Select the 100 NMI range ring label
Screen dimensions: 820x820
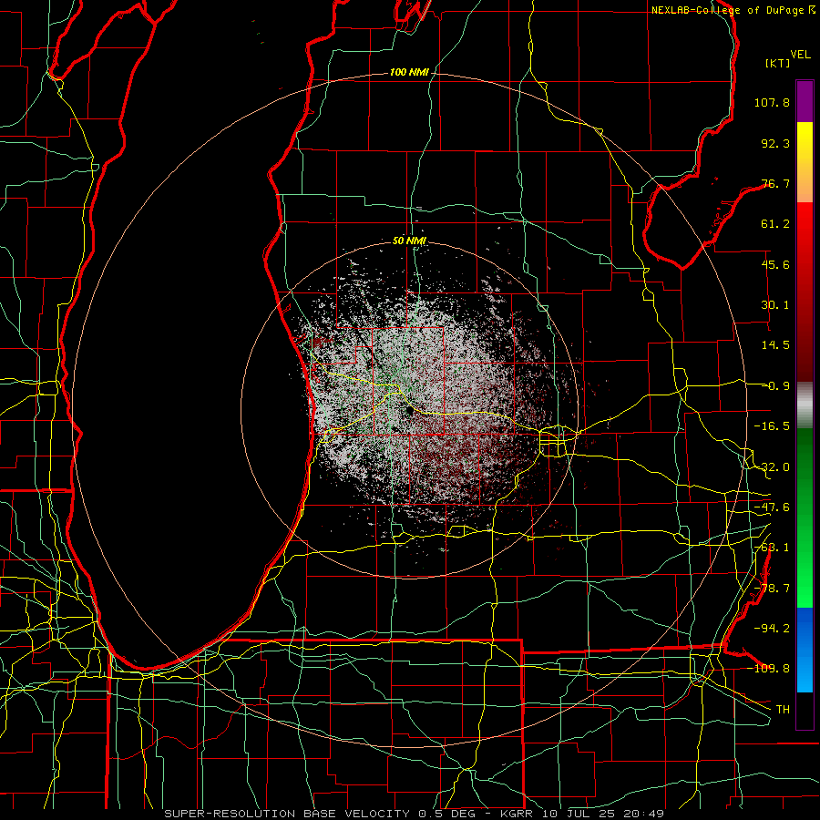(409, 72)
